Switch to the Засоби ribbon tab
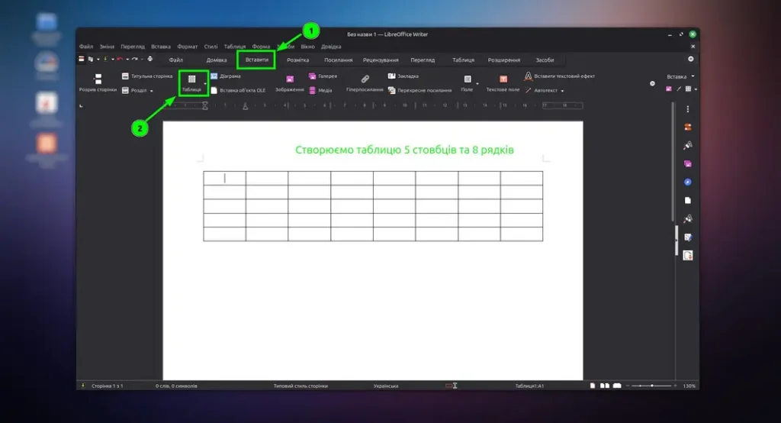 545,60
